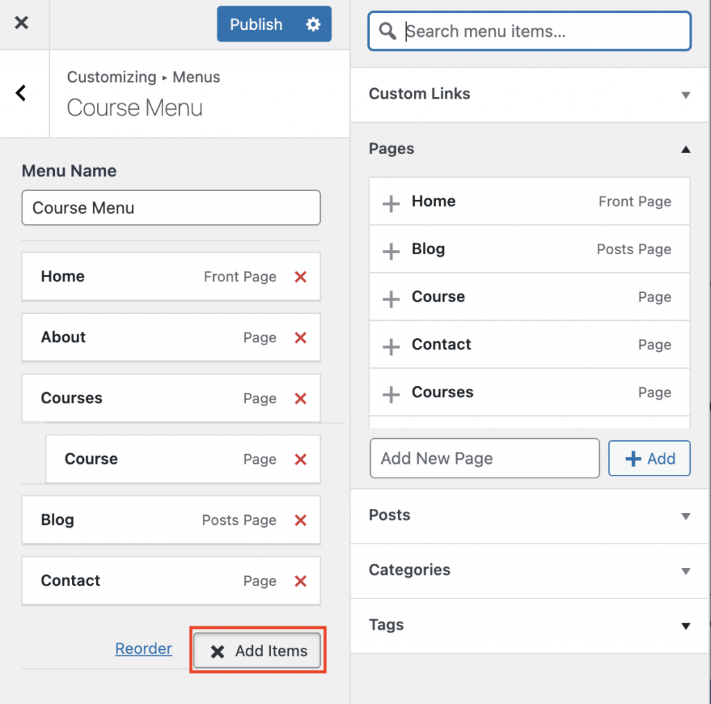Click the plus icon next to Blog
This screenshot has width=711, height=704.
pos(390,249)
